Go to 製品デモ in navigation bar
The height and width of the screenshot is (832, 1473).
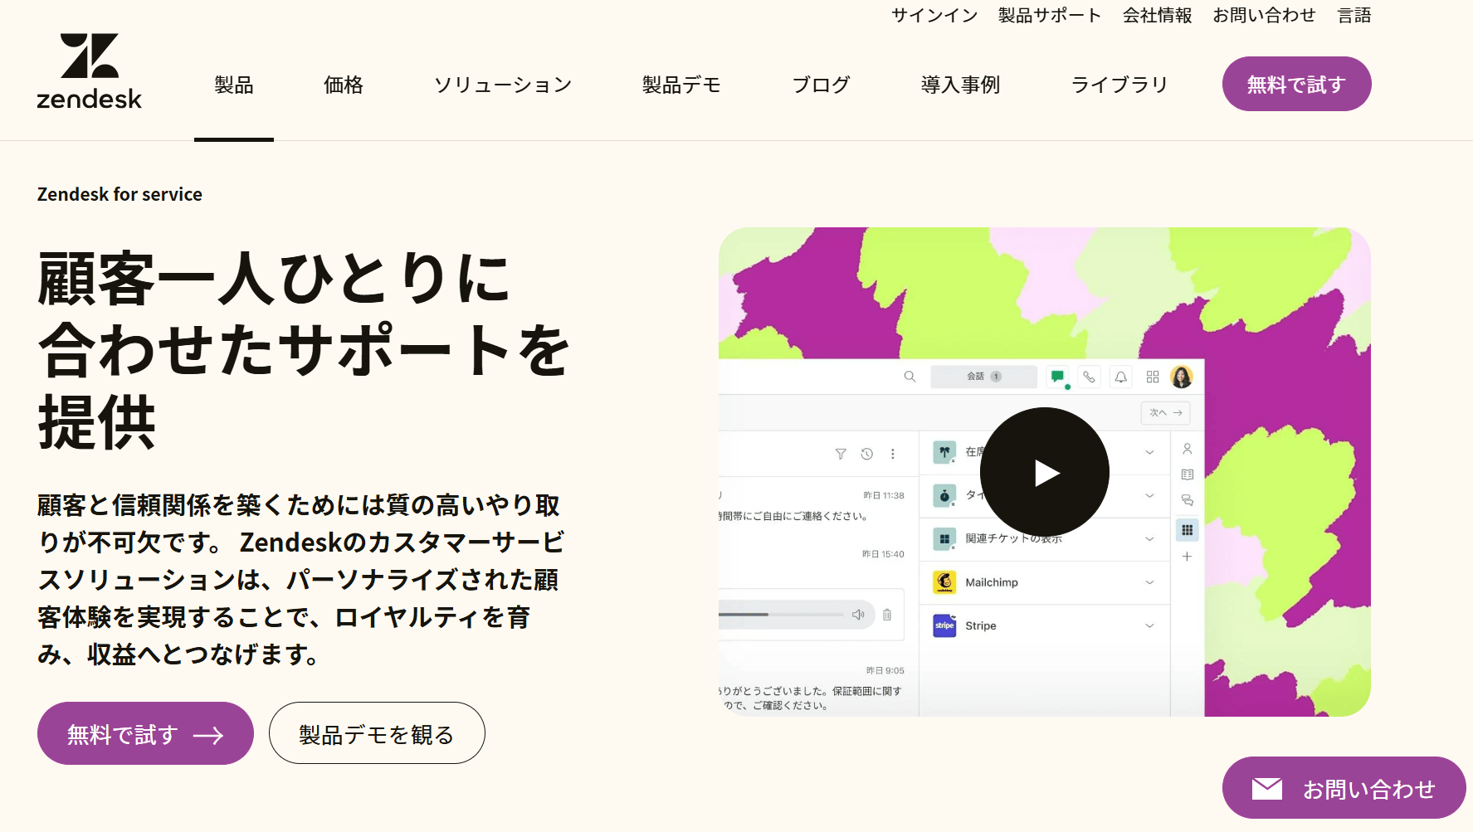681,85
